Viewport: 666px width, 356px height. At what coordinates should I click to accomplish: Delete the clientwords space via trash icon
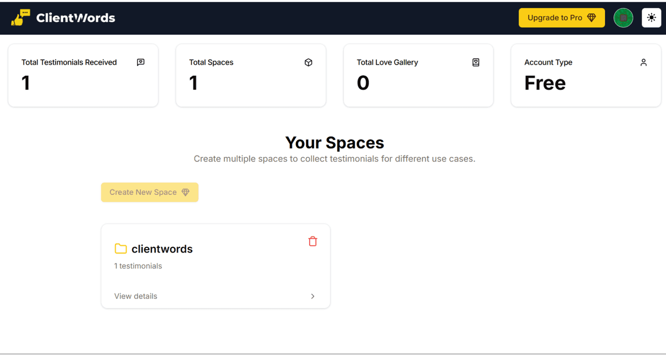pyautogui.click(x=312, y=241)
